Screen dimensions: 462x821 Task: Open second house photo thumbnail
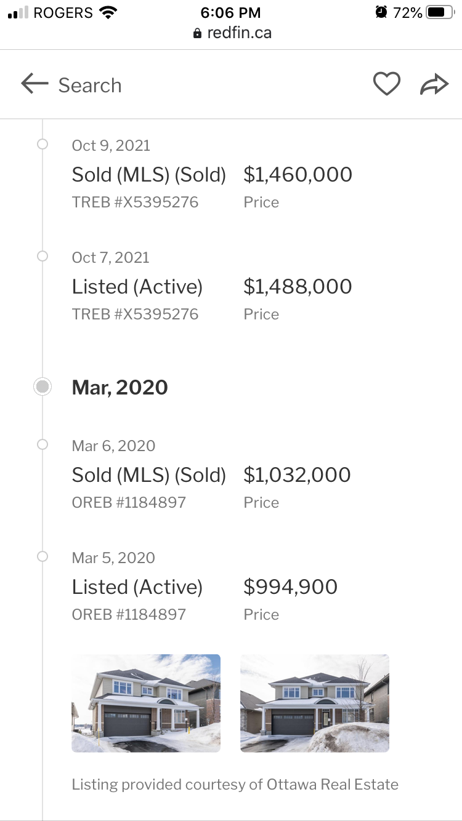tap(314, 703)
